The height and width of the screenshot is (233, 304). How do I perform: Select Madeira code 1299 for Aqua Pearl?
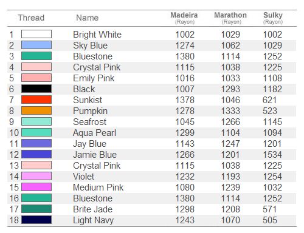point(185,133)
